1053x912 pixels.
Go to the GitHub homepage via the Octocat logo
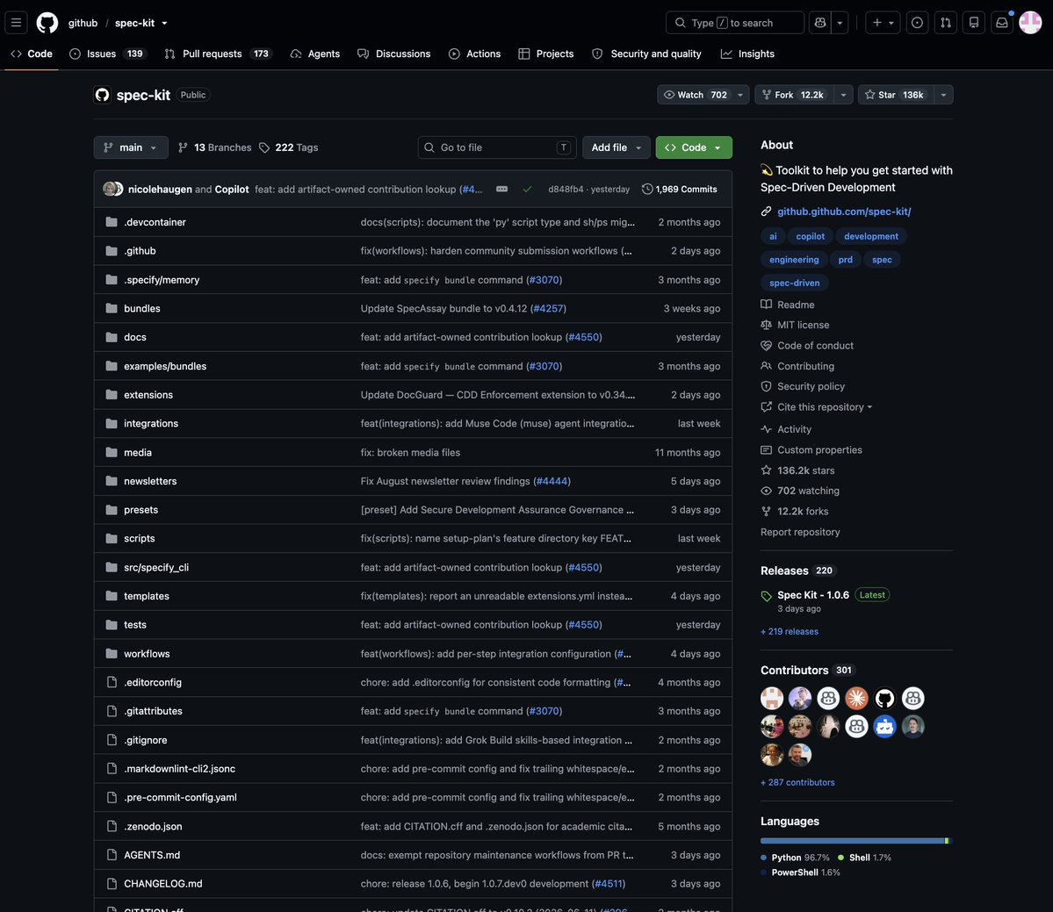[x=47, y=23]
